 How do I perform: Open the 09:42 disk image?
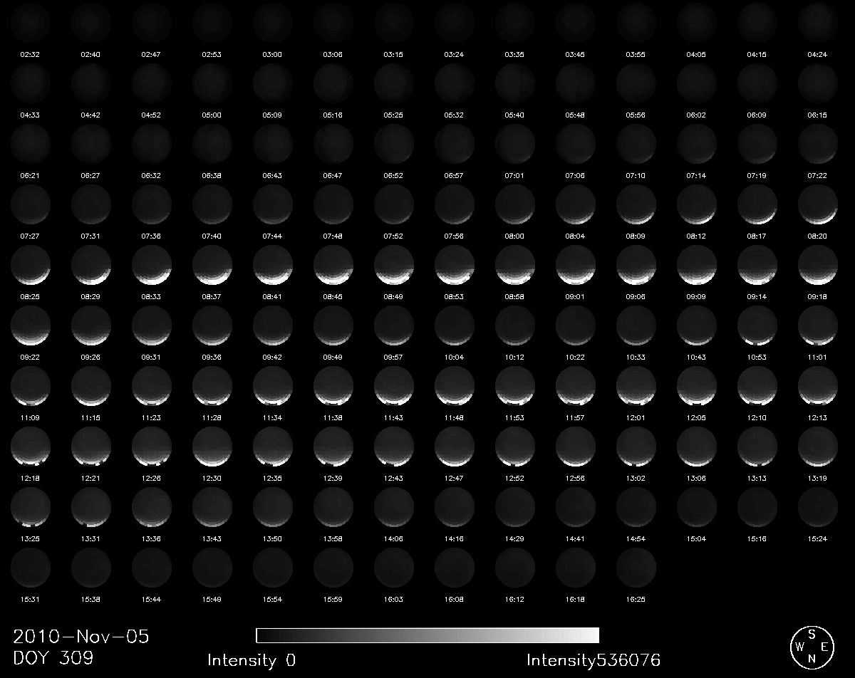pyautogui.click(x=273, y=325)
